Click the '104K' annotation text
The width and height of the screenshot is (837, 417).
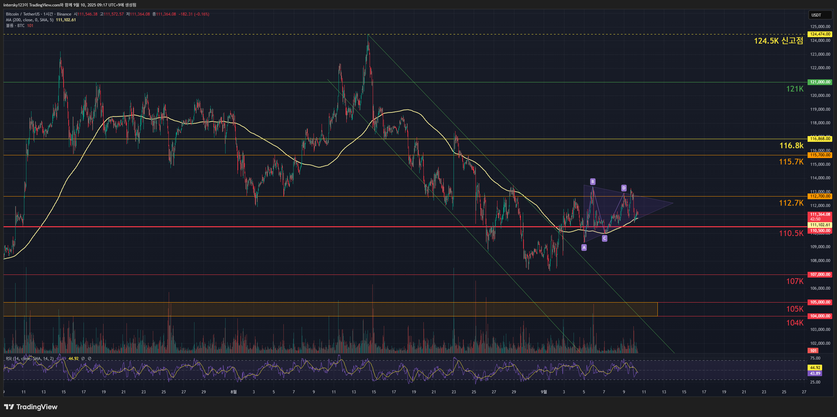pyautogui.click(x=795, y=323)
